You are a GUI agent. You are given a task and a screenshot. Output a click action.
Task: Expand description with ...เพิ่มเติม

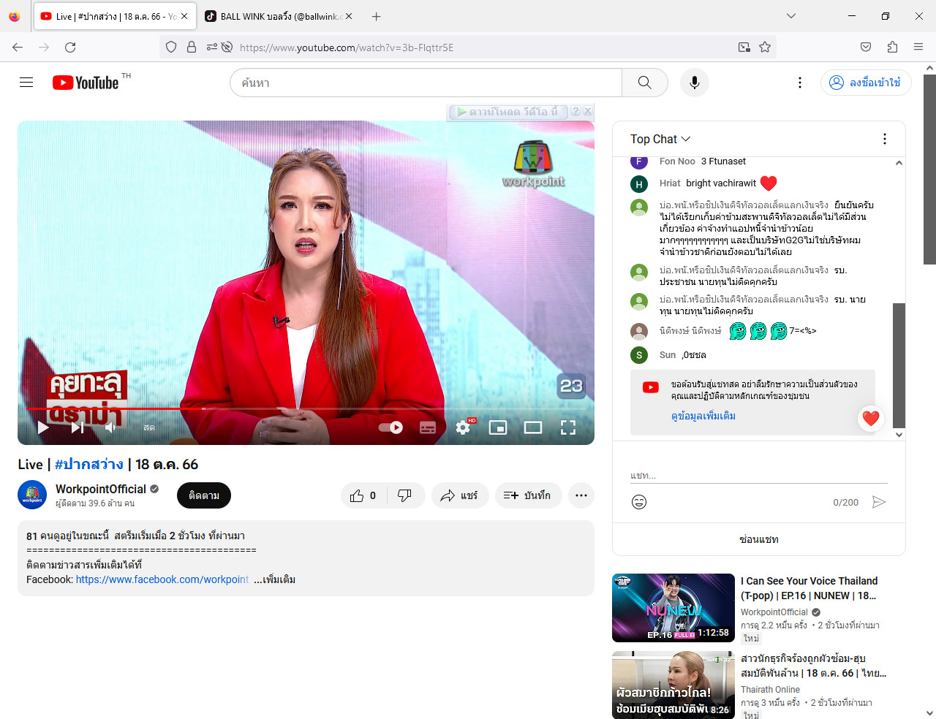(275, 579)
